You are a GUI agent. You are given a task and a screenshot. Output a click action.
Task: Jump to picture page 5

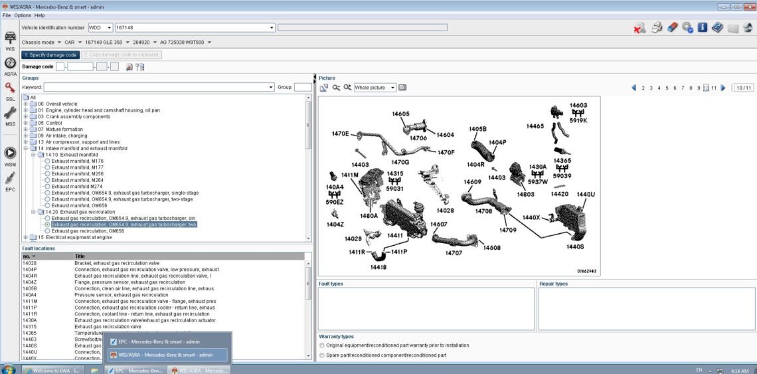pos(667,88)
